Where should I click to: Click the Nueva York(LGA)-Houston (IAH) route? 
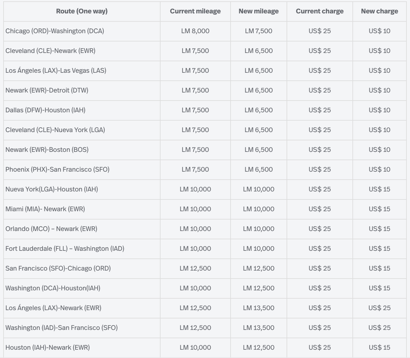click(52, 190)
